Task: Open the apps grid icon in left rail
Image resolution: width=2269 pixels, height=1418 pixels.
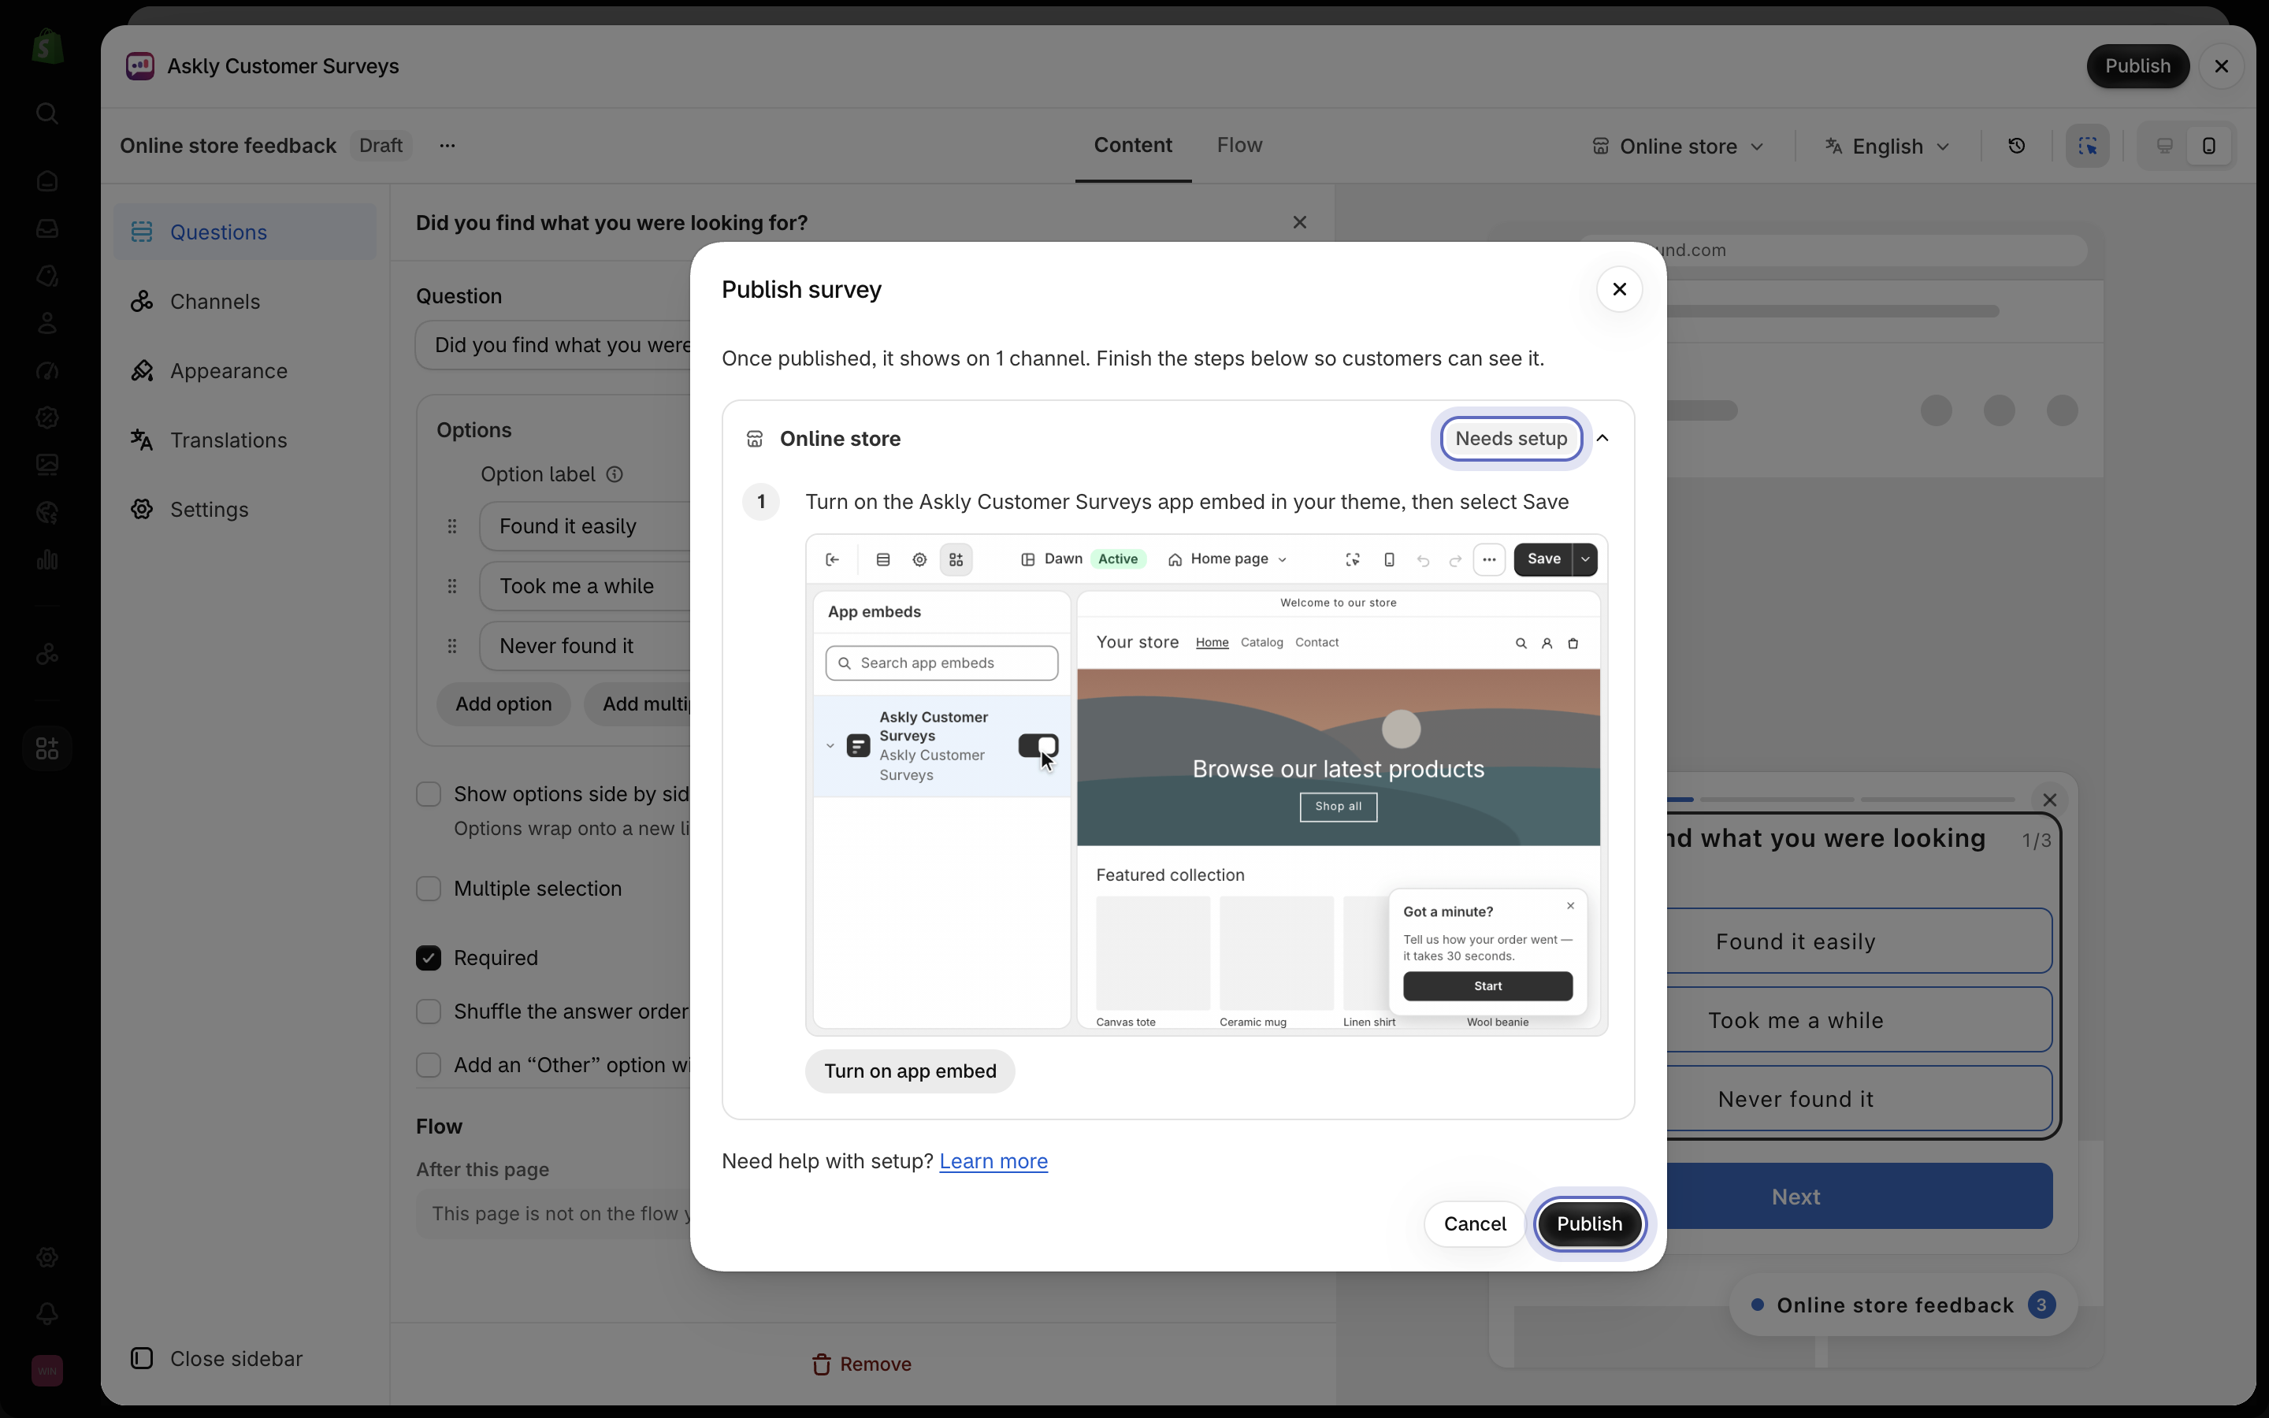Action: [47, 748]
